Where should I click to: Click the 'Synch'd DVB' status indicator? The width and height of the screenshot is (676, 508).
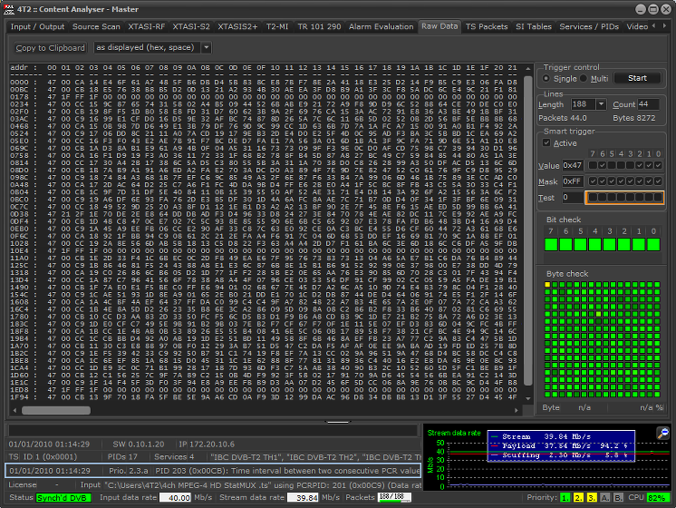tap(63, 498)
